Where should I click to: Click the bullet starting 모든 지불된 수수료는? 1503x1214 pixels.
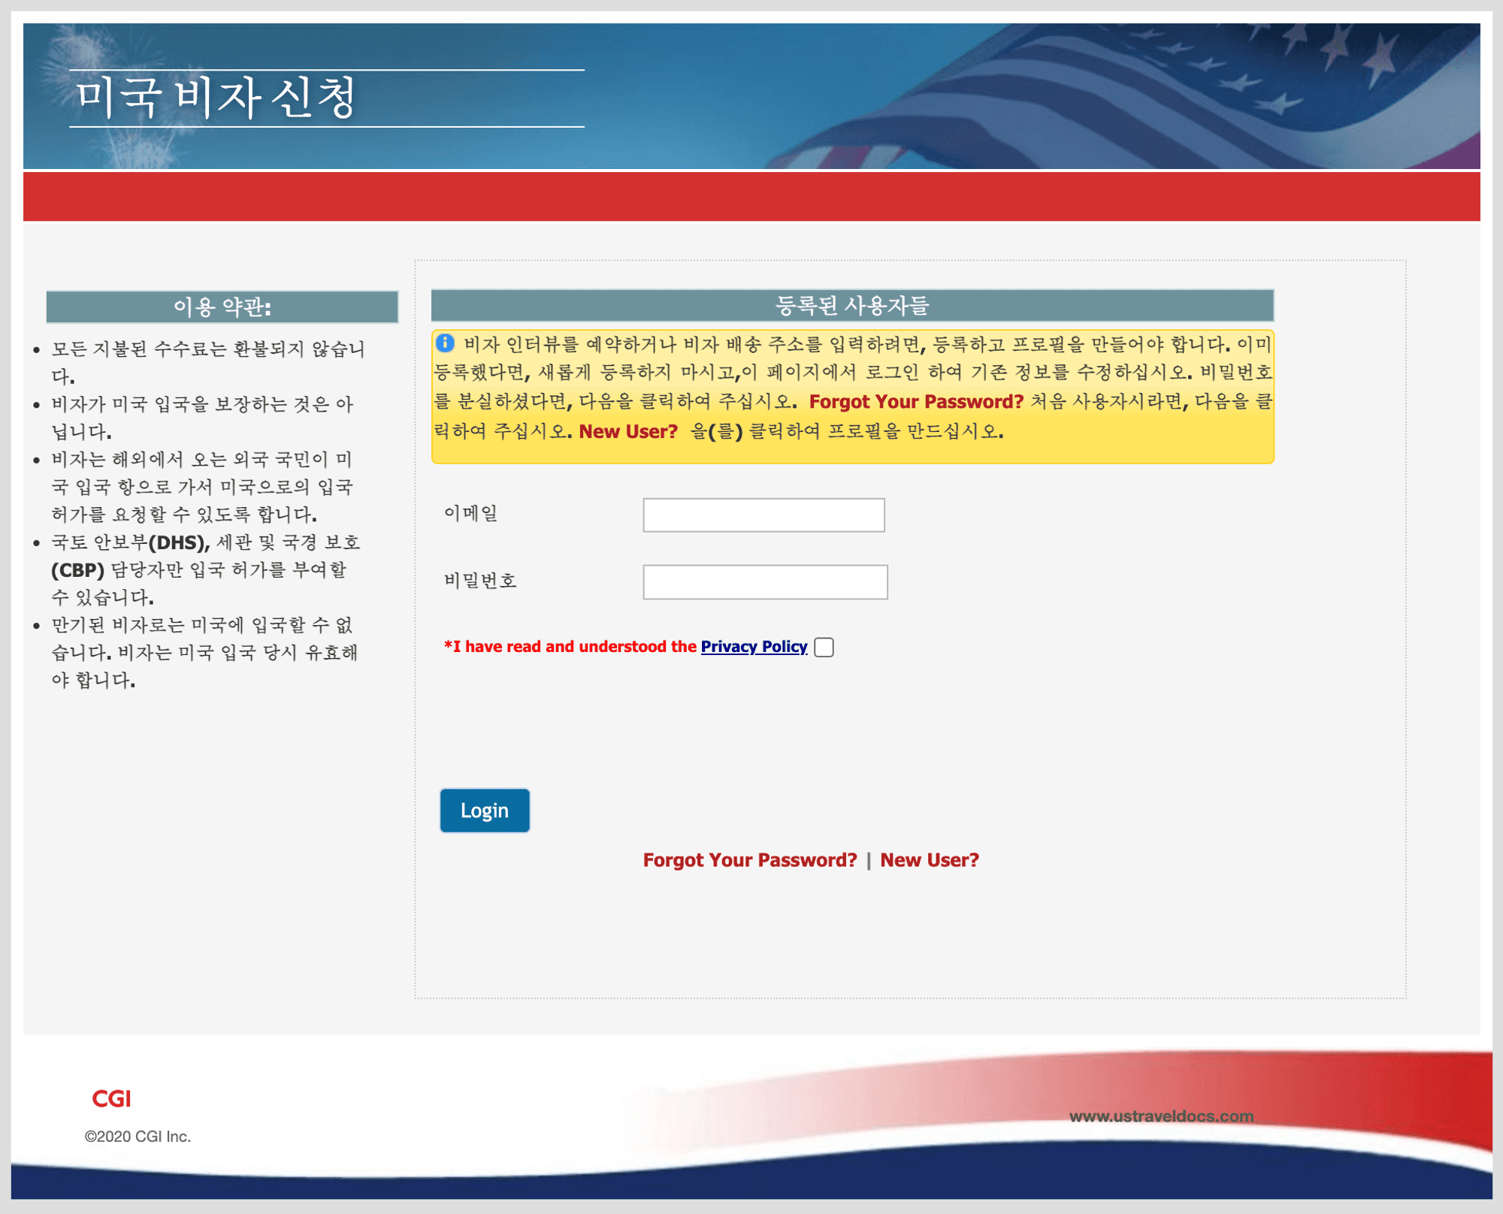tap(208, 362)
